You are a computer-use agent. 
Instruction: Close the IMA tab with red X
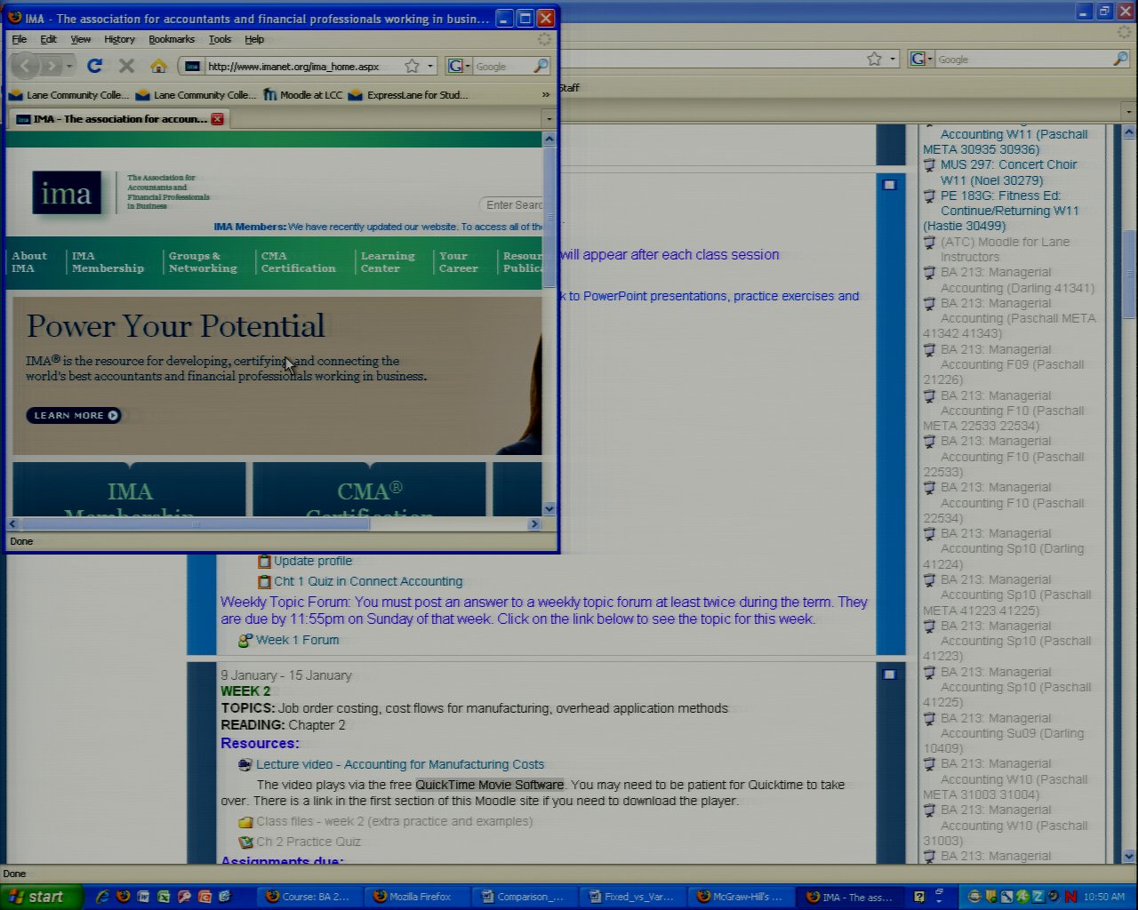click(217, 119)
